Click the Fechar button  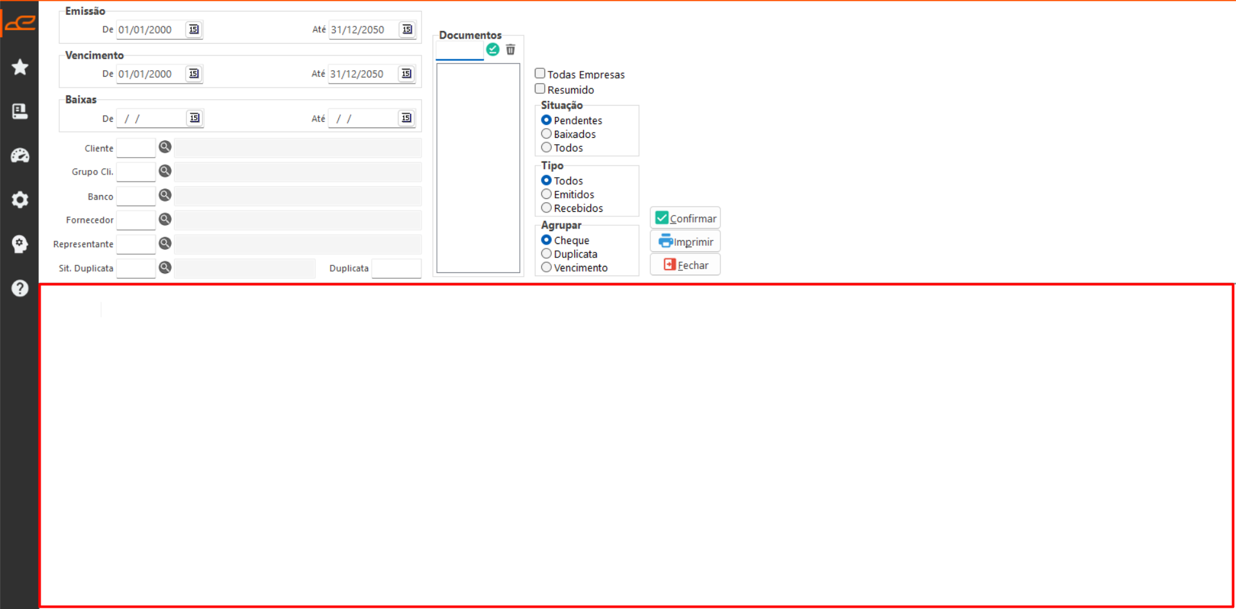(x=685, y=265)
